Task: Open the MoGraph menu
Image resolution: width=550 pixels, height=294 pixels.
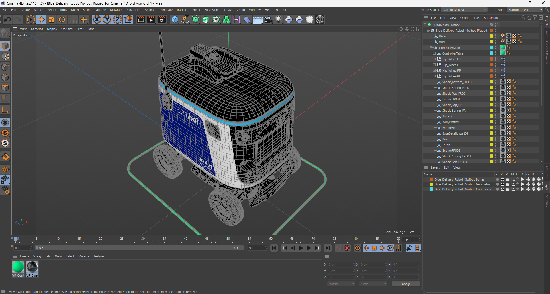Action: [116, 10]
